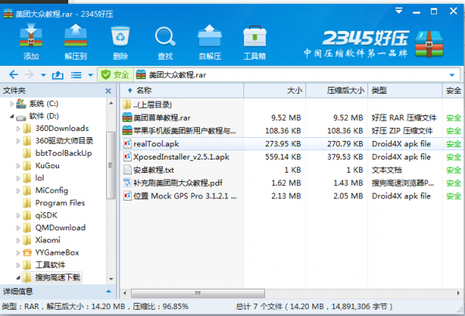Select the 工具软件 folder

click(44, 265)
